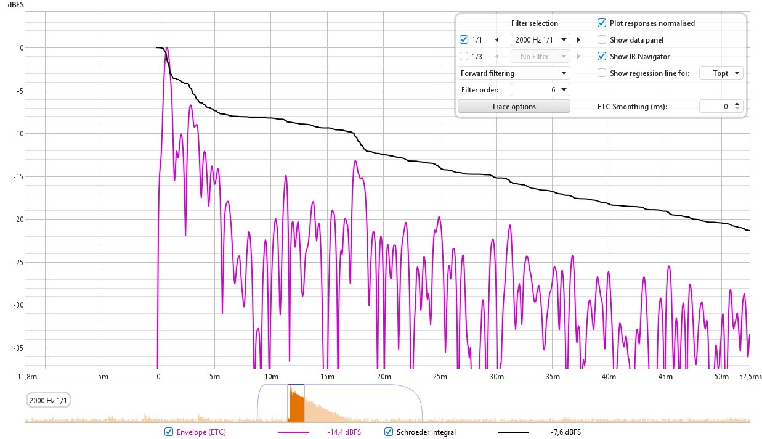This screenshot has height=439, width=762.
Task: Disable Plot responses normalised option
Action: point(602,23)
